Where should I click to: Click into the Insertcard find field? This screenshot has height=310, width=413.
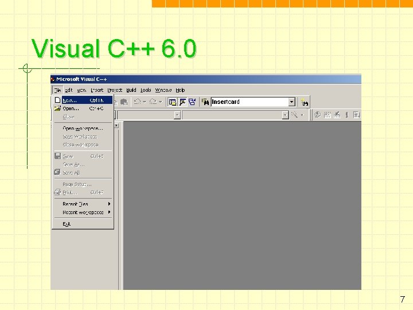click(x=250, y=102)
